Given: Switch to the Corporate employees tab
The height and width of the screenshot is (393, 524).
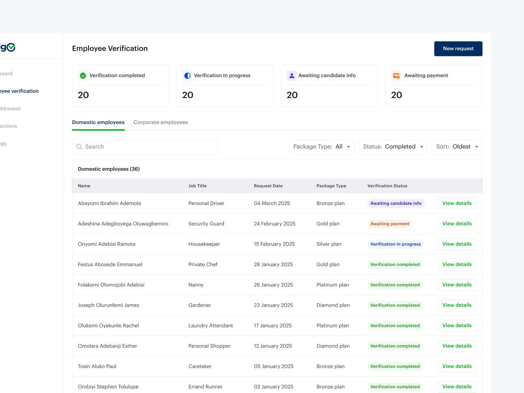Looking at the screenshot, I should point(161,122).
